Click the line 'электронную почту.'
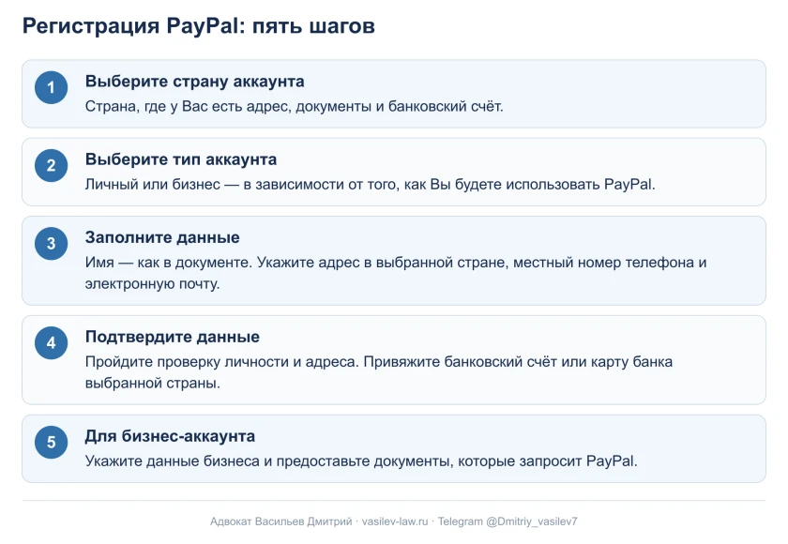Viewport: 788px width, 544px height. (x=152, y=284)
